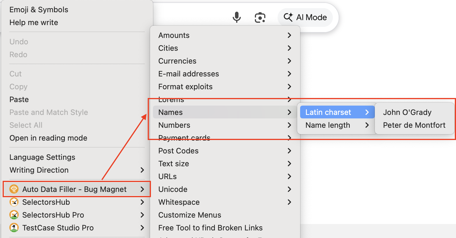
Task: Select Paste from context menu
Action: [19, 99]
